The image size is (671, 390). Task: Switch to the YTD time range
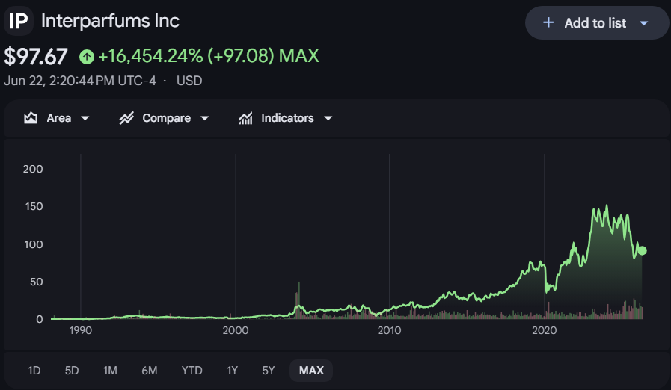[x=192, y=371]
